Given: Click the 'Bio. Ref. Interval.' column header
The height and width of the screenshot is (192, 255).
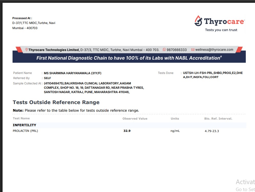Looking at the screenshot, I should point(218,119).
